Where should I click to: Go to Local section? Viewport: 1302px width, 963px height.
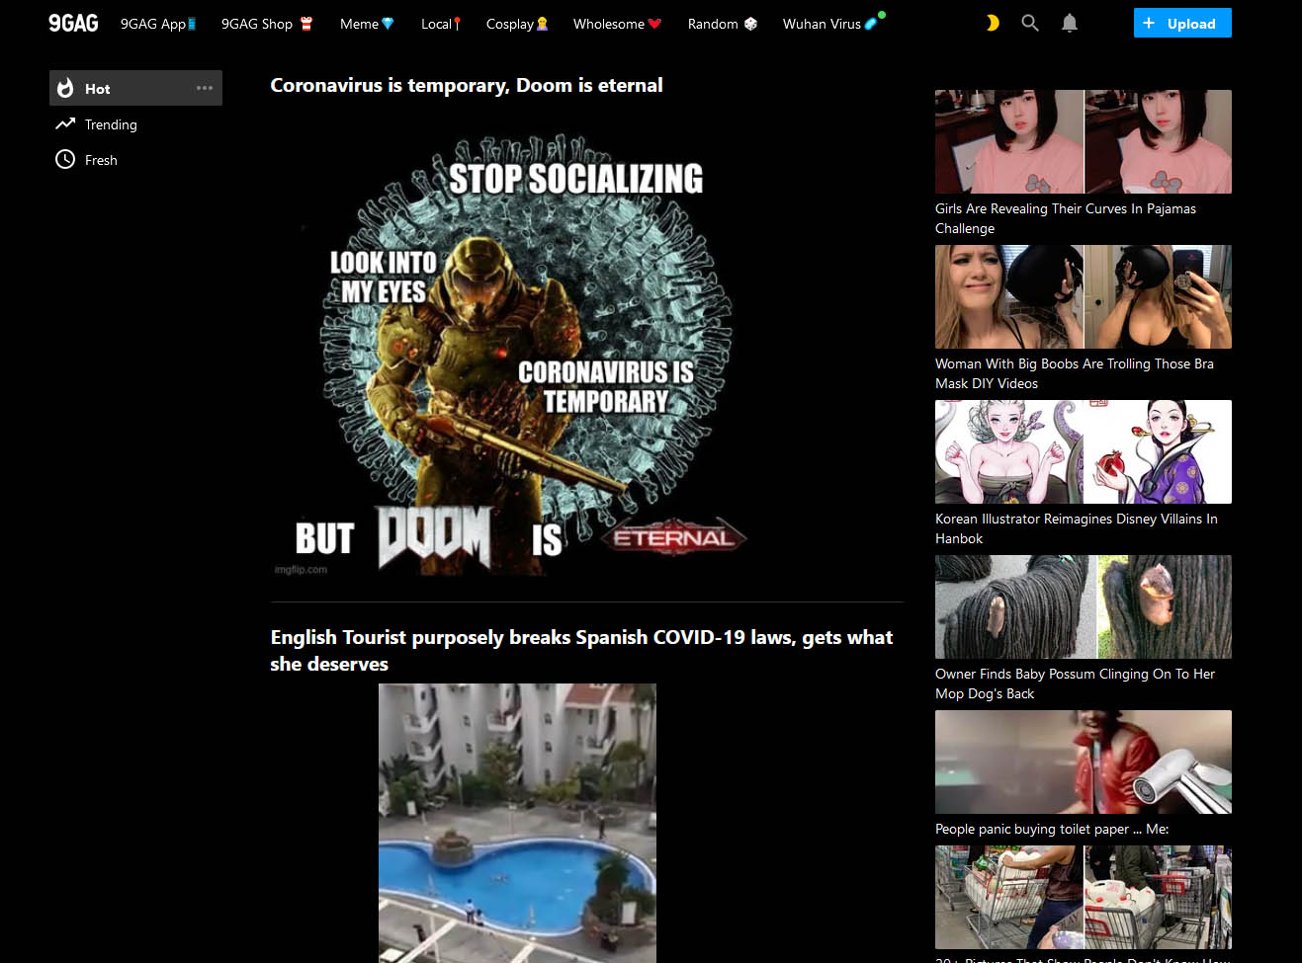(441, 24)
